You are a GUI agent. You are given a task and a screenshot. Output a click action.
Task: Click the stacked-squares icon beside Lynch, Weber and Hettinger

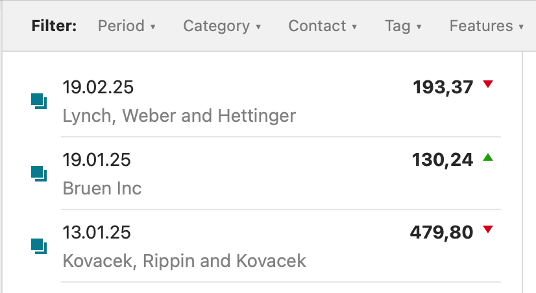pyautogui.click(x=39, y=101)
